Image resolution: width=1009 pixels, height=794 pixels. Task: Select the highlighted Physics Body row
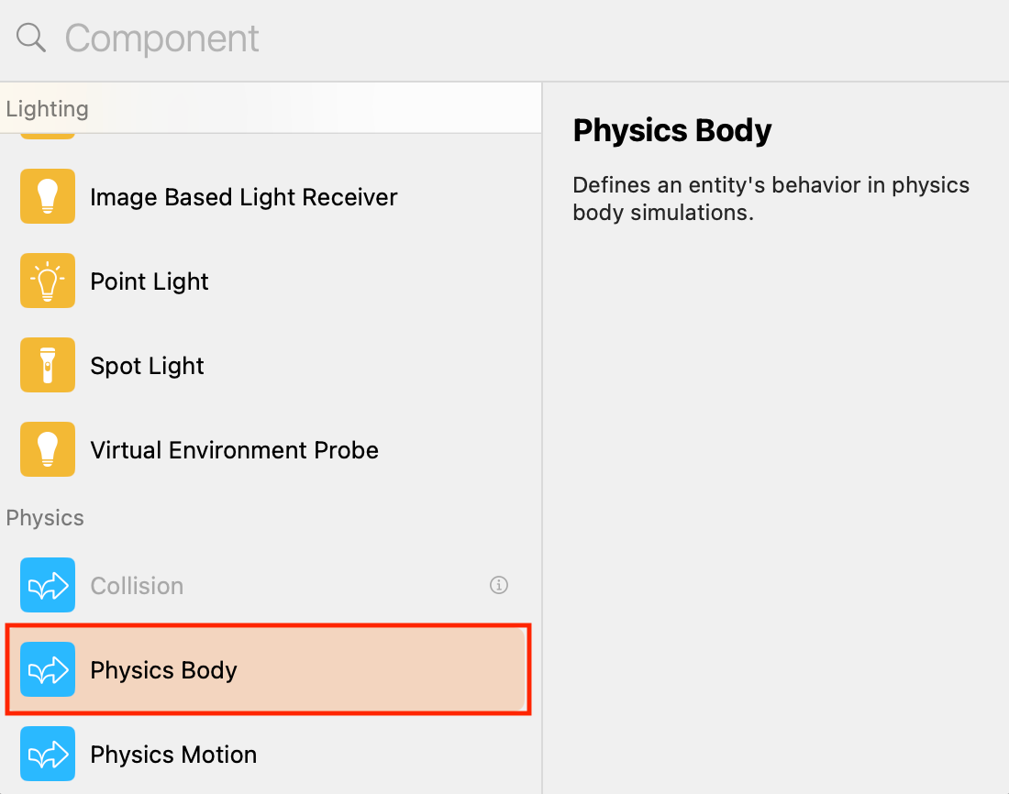266,670
